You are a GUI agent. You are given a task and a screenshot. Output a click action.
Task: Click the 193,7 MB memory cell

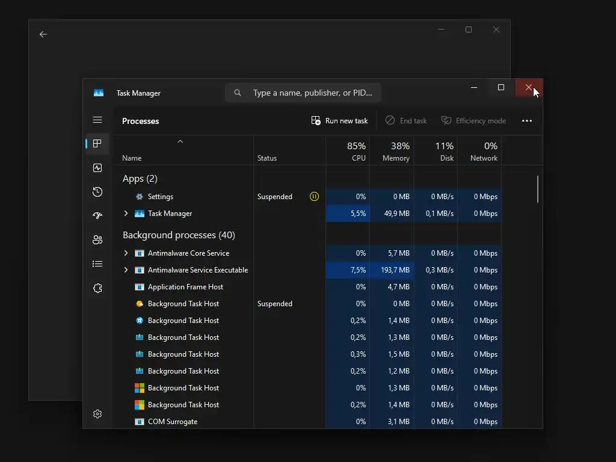tap(392, 270)
